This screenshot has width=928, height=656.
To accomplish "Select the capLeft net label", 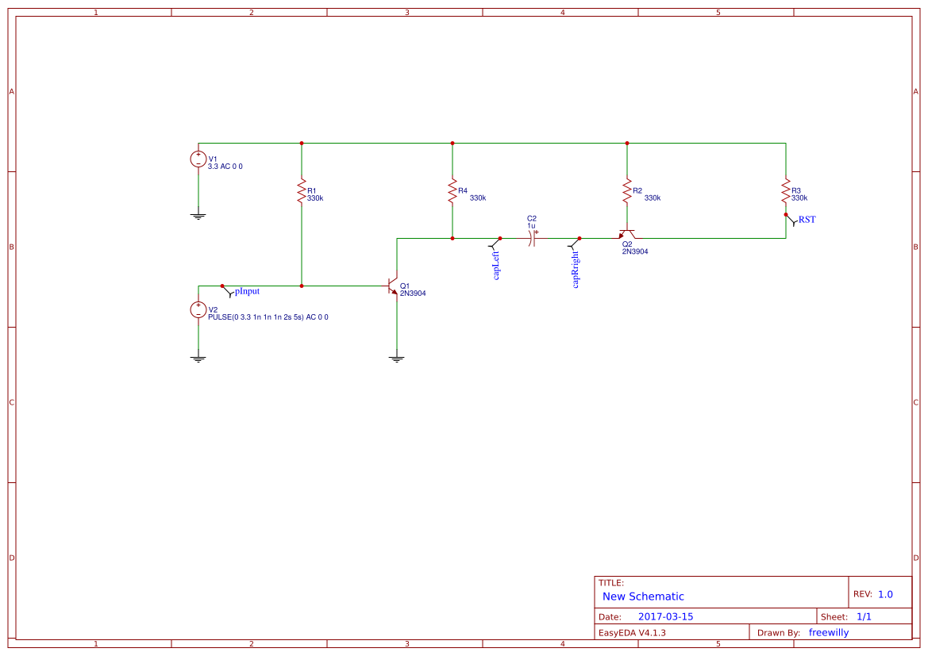I will [x=494, y=254].
